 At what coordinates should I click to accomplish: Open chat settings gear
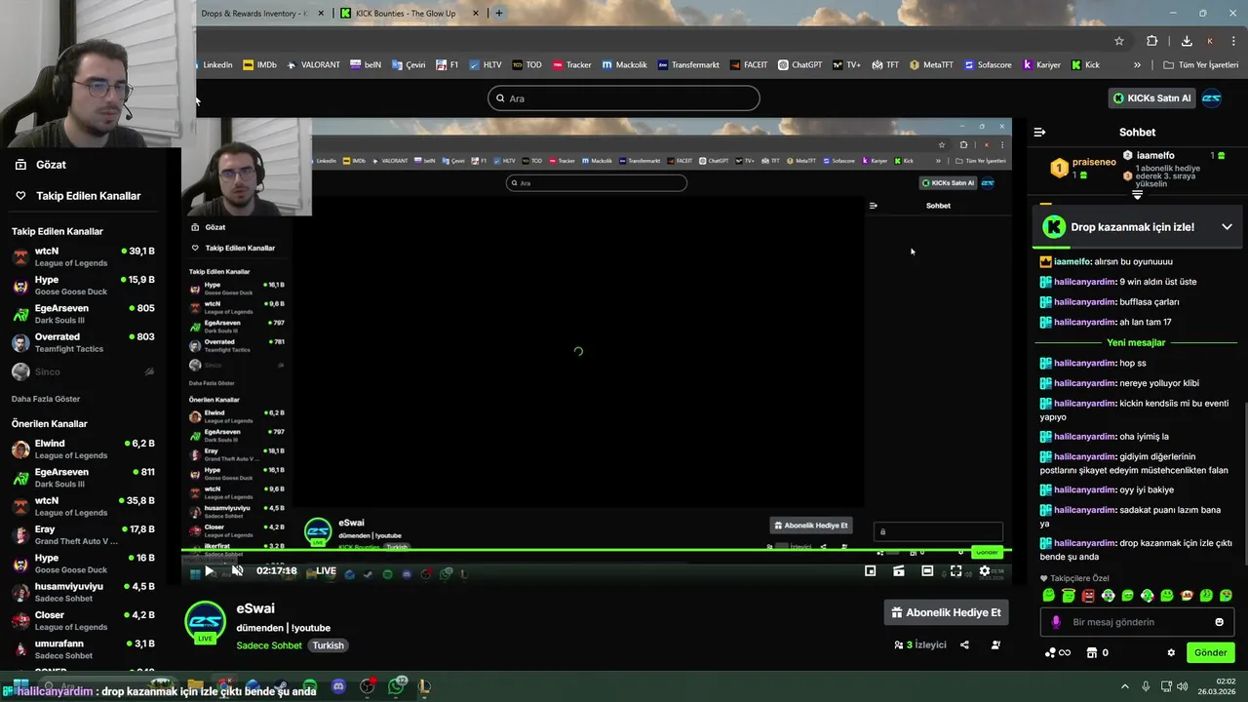pos(1171,653)
